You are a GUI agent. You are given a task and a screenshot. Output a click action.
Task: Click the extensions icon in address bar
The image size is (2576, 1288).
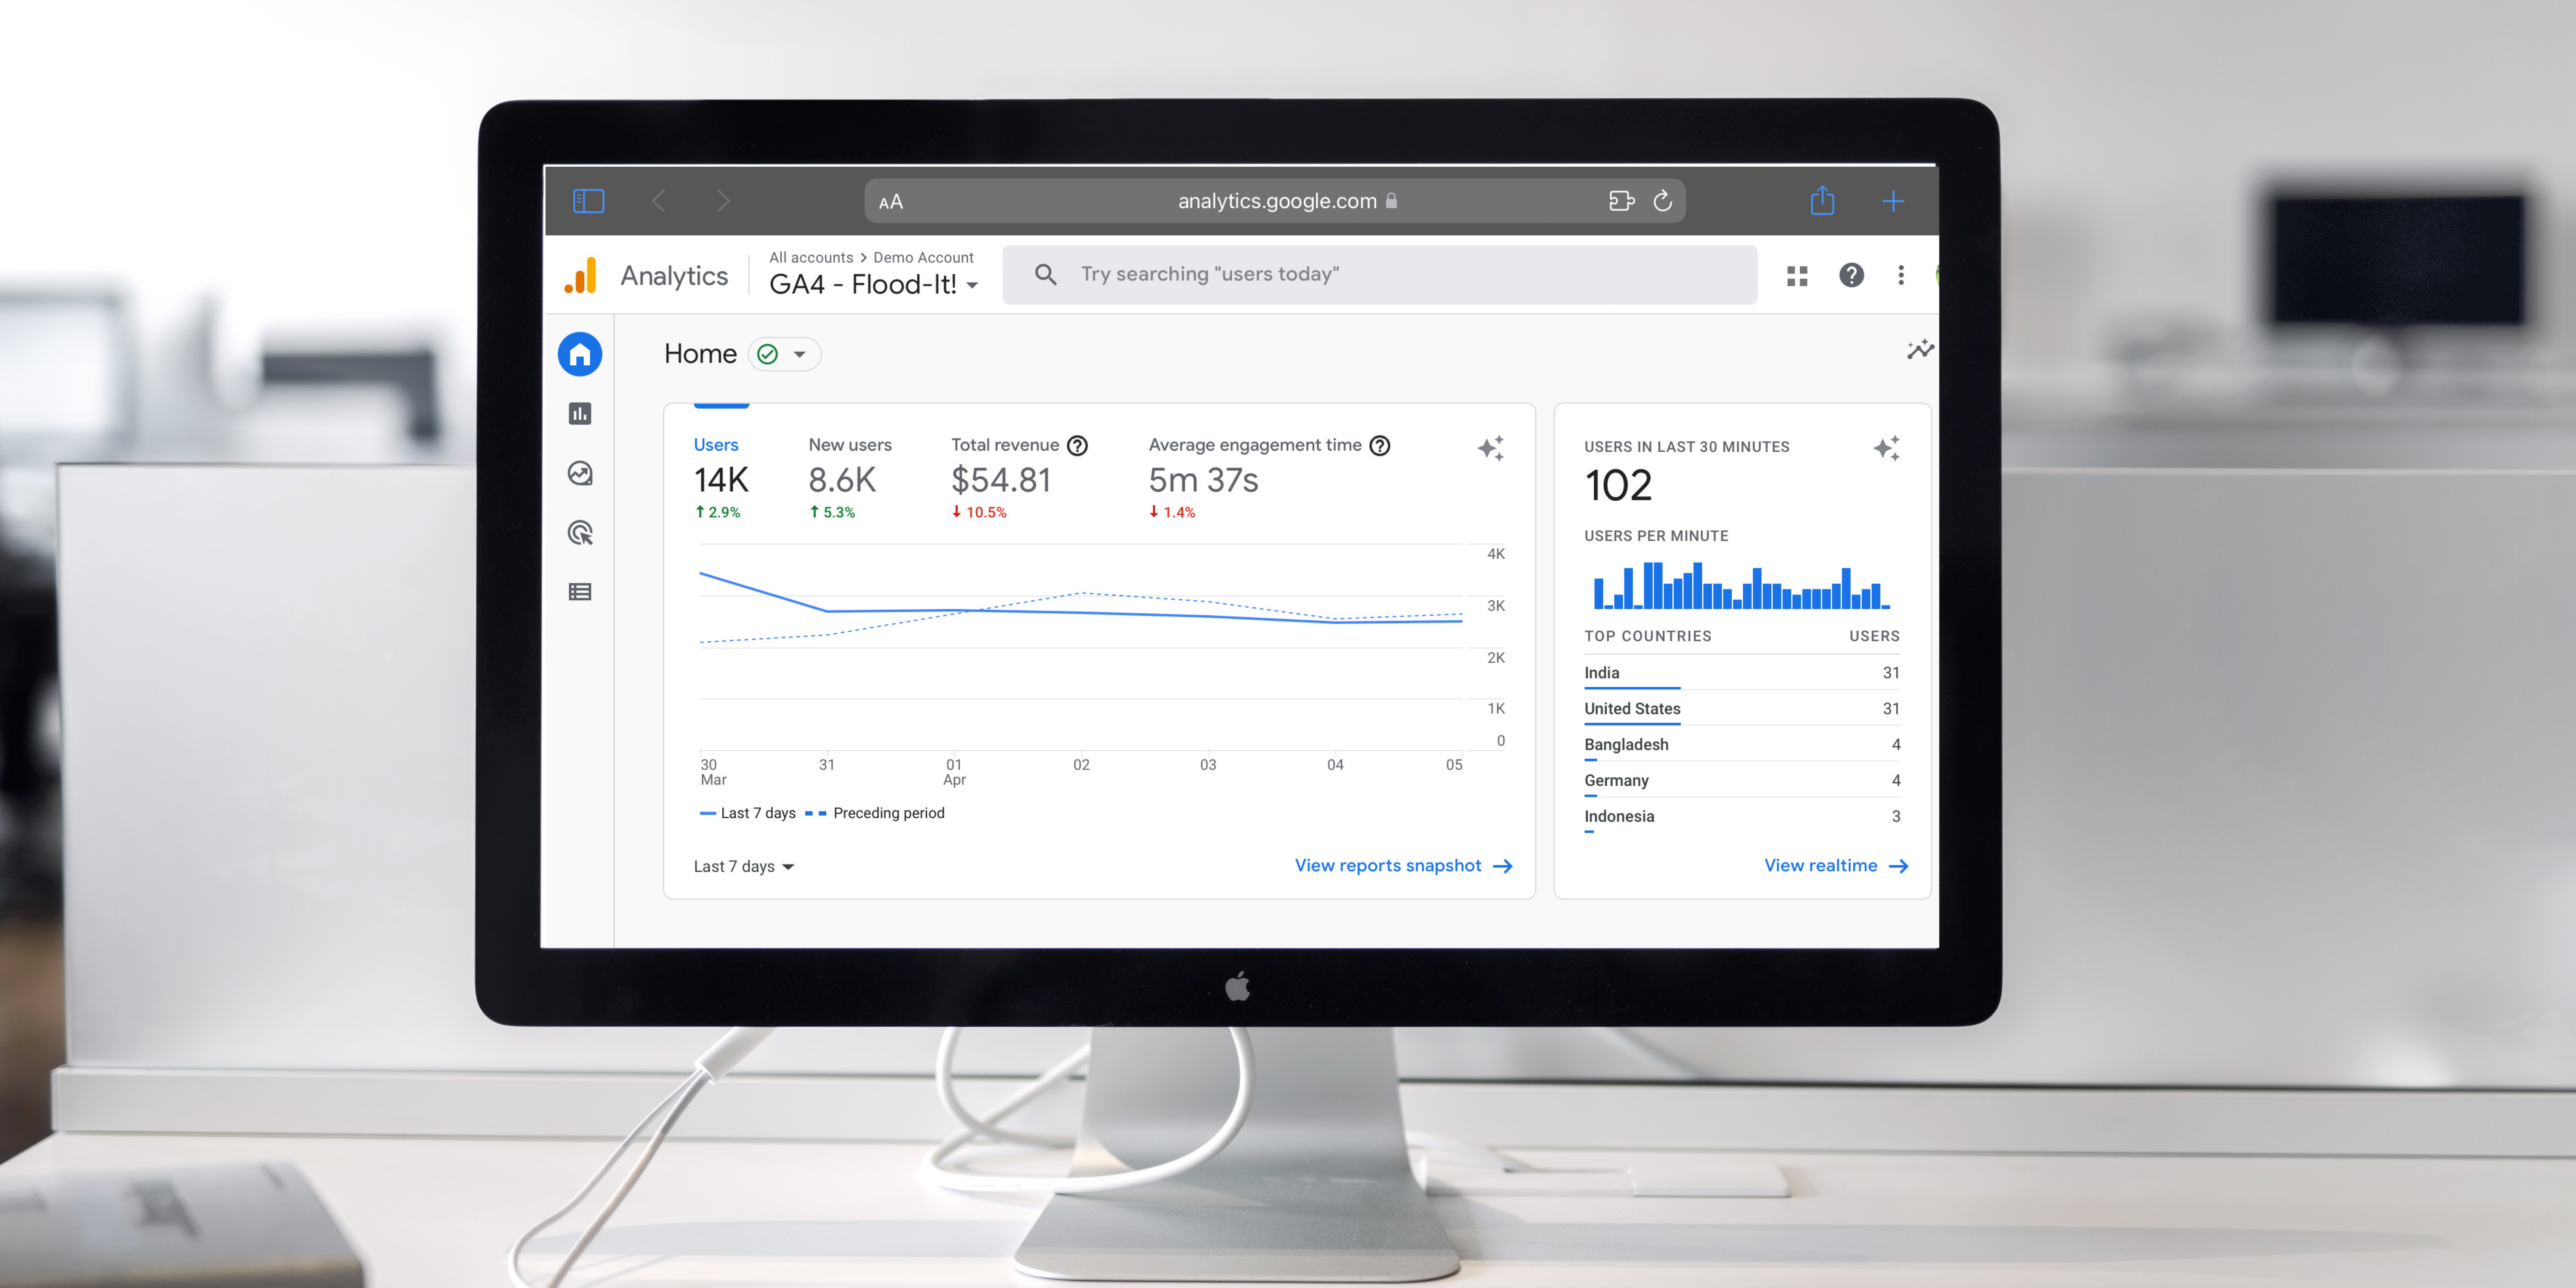pos(1621,201)
